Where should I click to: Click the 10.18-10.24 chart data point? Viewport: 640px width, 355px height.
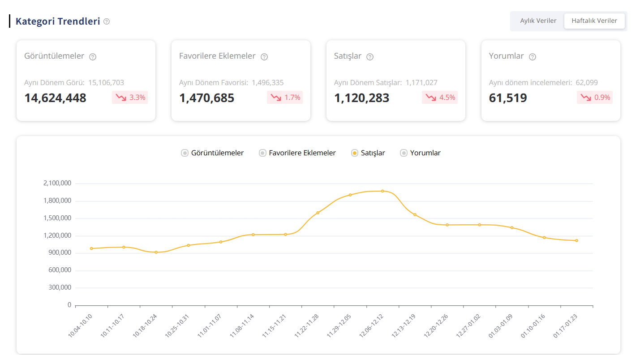[156, 252]
